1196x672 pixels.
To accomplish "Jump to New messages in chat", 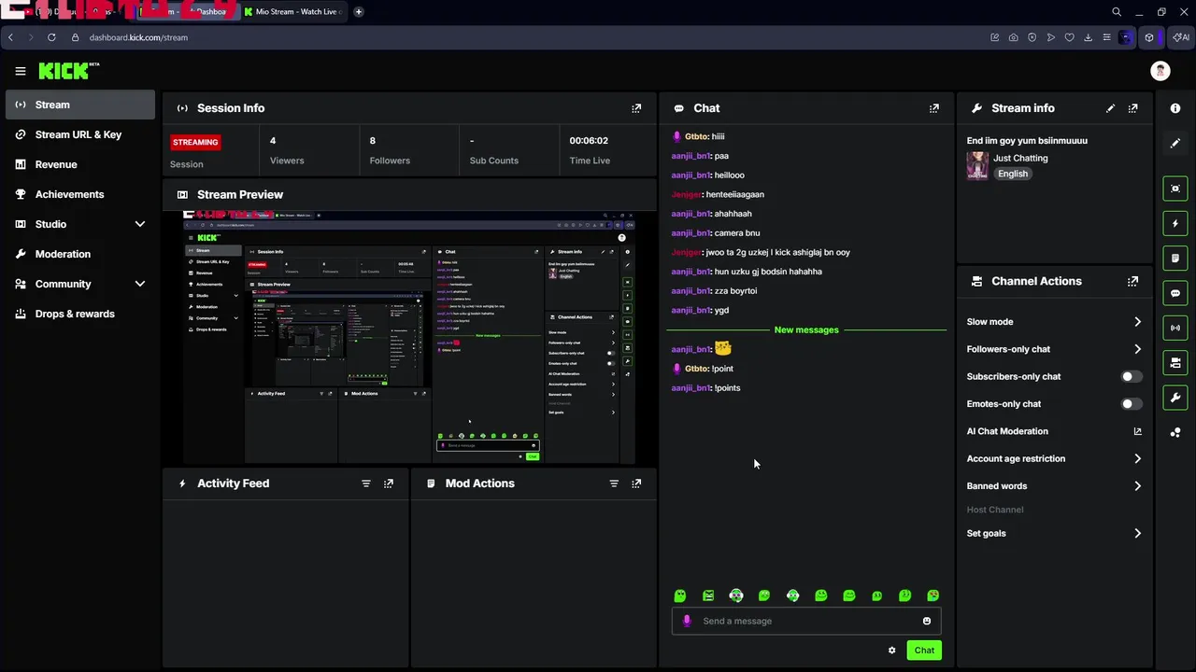I will [x=806, y=329].
